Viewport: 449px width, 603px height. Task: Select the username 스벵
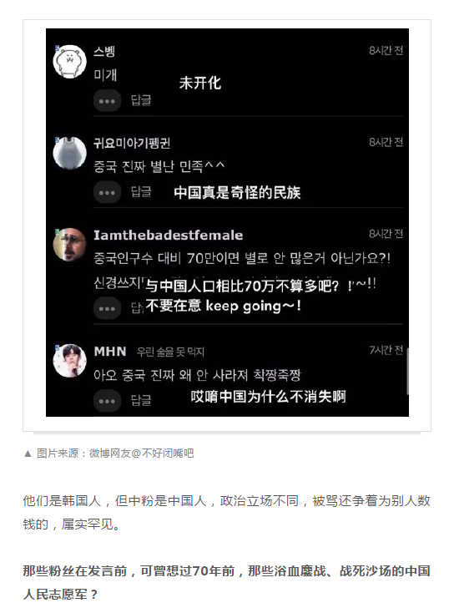click(104, 51)
